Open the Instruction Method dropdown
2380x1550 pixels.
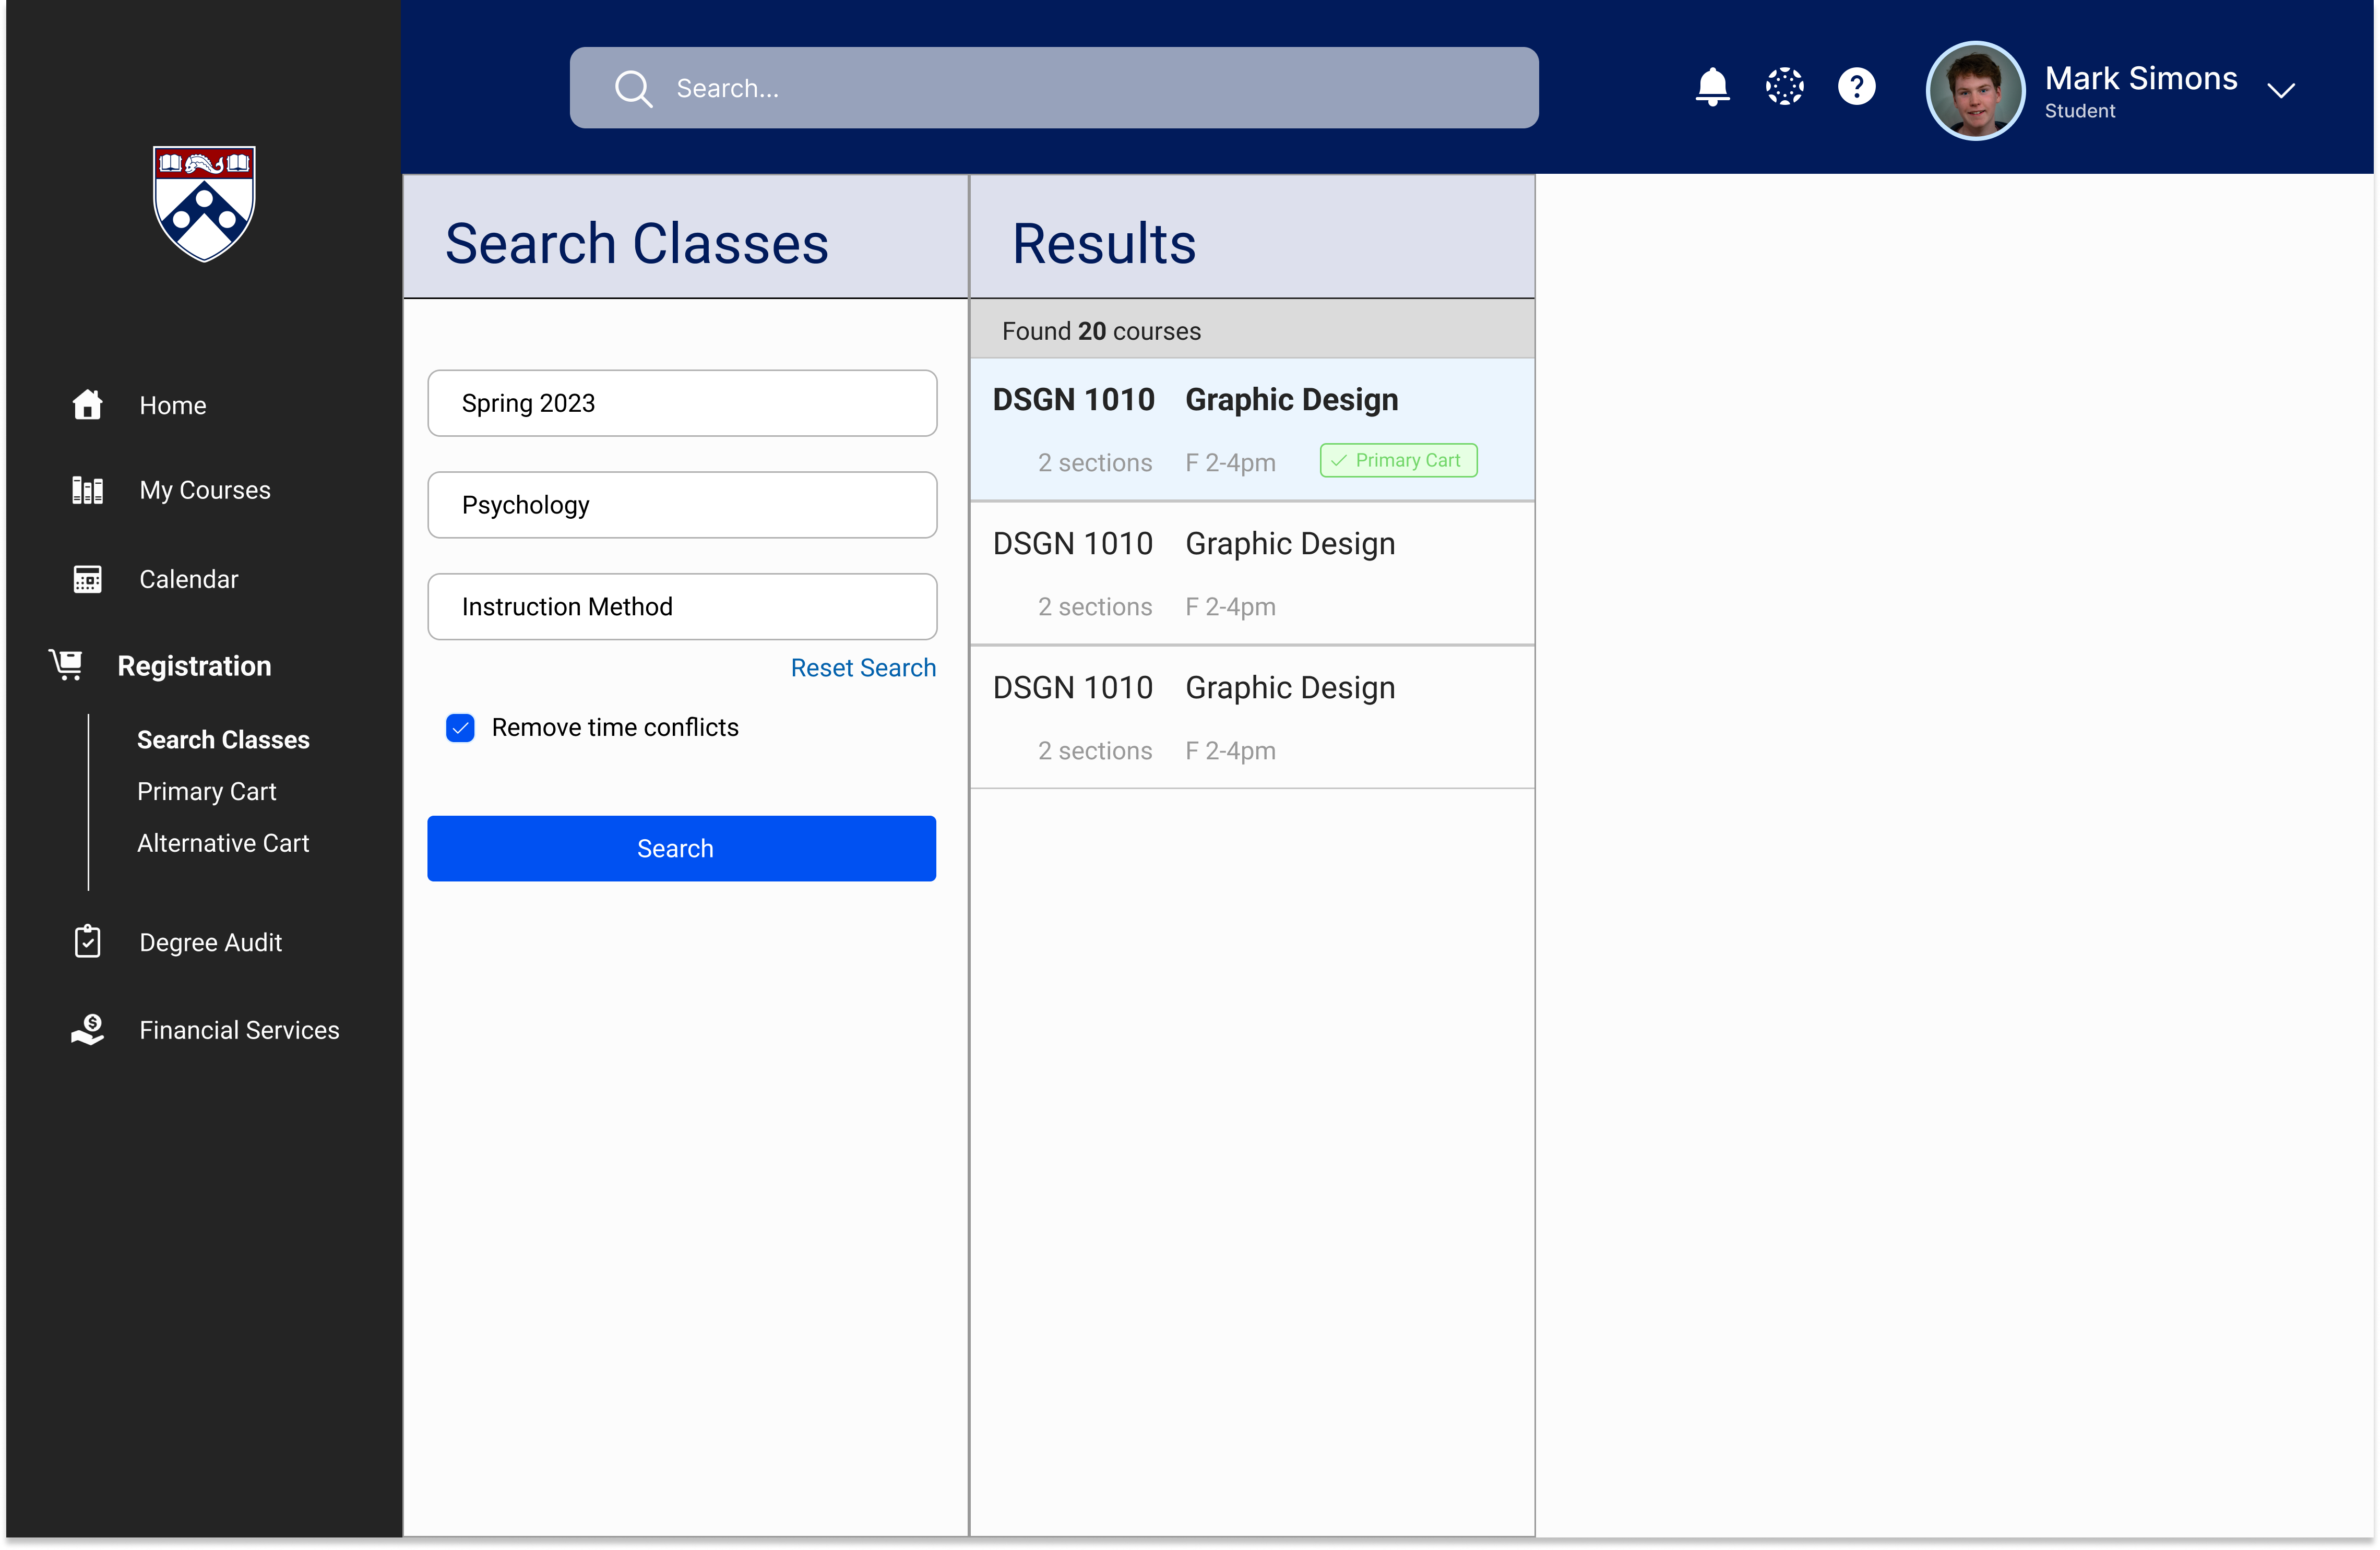coord(682,607)
